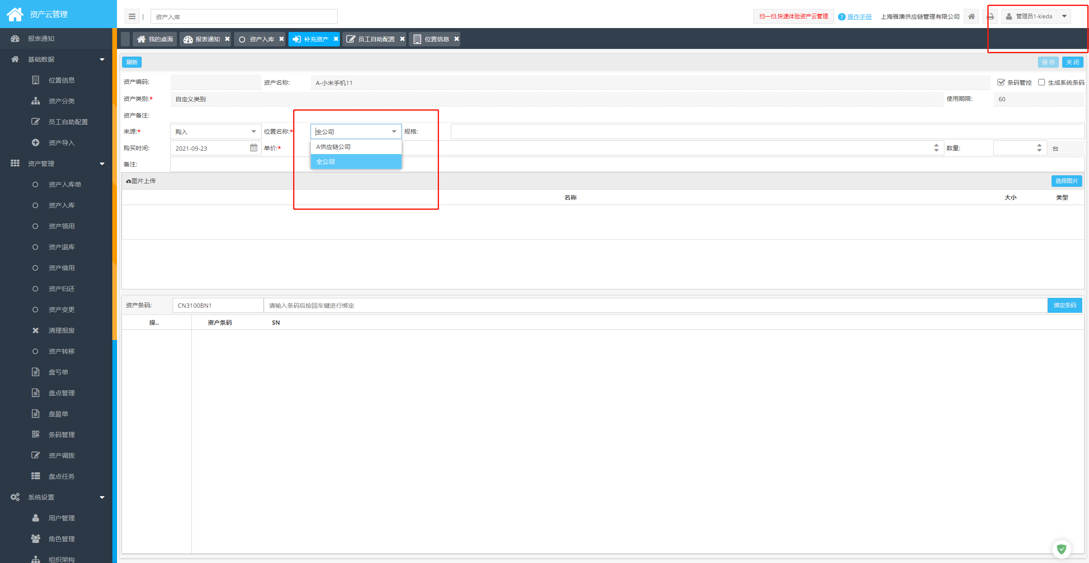Toggle sidebar with hamburger menu icon

pos(132,17)
